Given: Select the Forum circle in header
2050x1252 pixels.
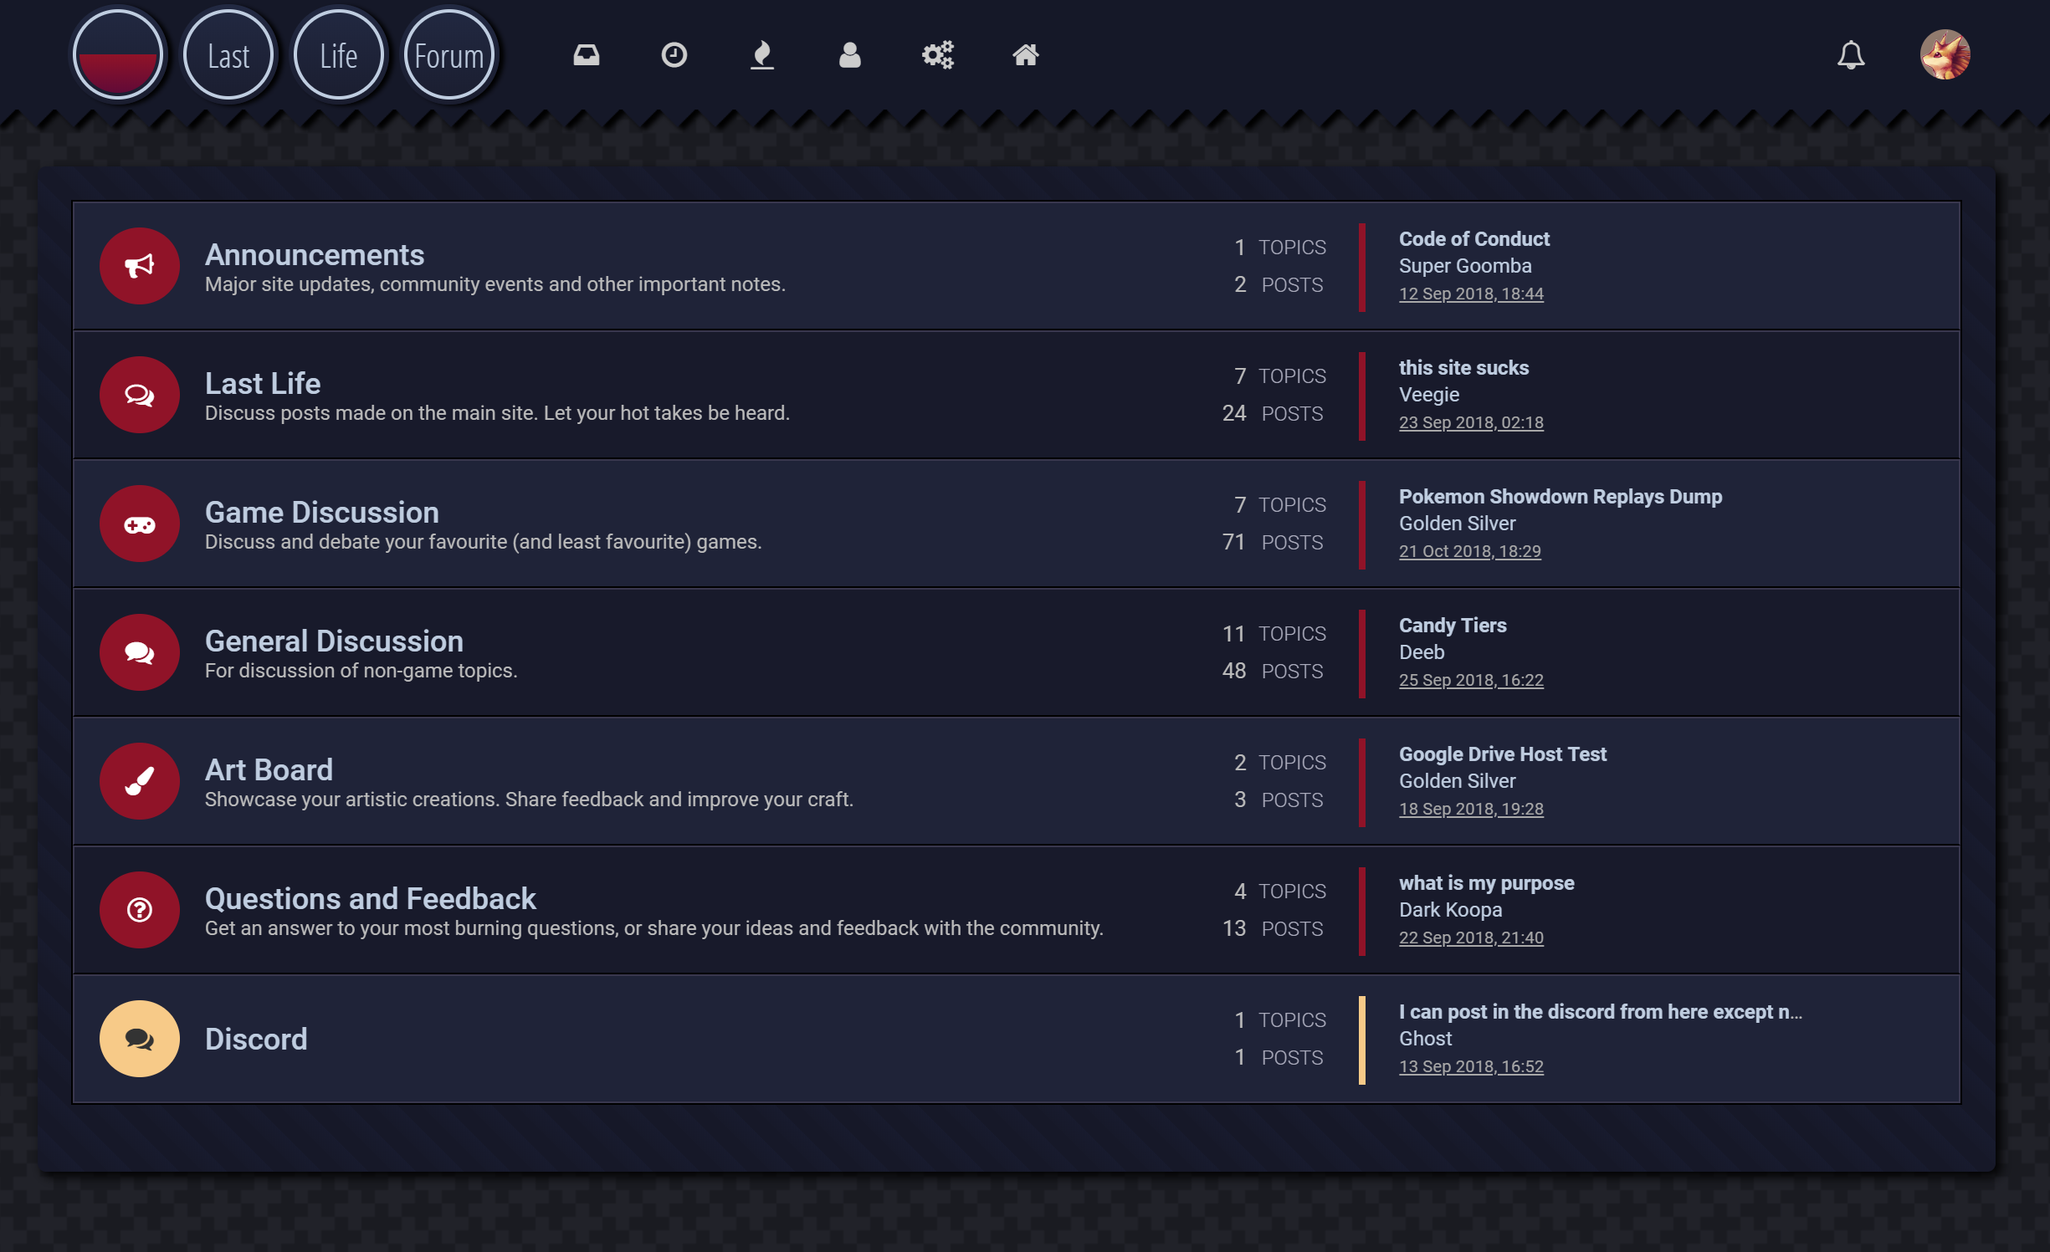Looking at the screenshot, I should click(449, 55).
